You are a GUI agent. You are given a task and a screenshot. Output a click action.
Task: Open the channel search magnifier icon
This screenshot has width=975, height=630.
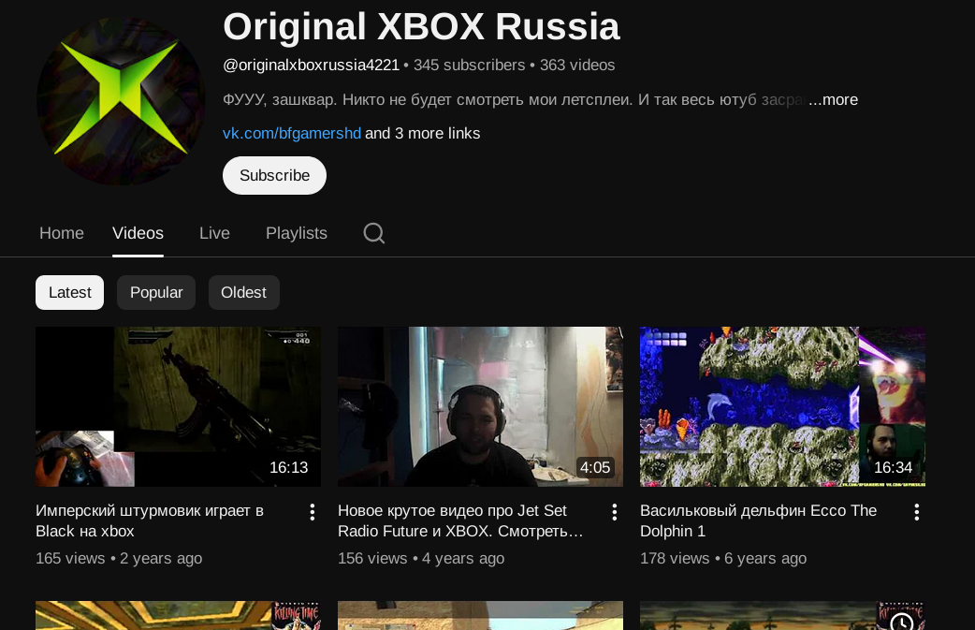(373, 233)
